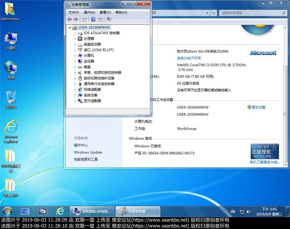Viewport: 290px width, 229px height.
Task: Select the 监视器 device category
Action: point(89,61)
